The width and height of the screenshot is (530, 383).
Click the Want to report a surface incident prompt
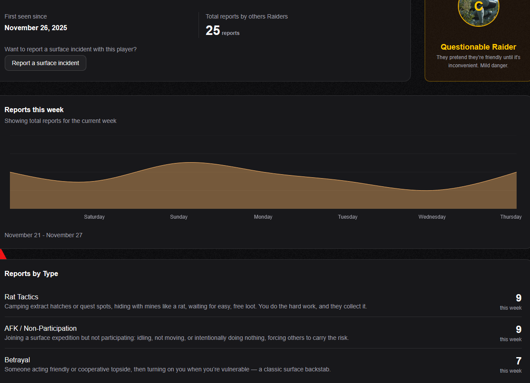tap(71, 49)
